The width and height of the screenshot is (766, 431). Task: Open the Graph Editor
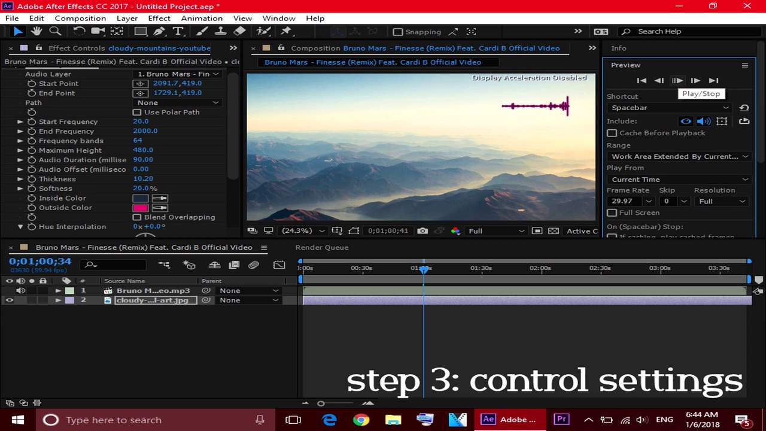click(x=279, y=265)
